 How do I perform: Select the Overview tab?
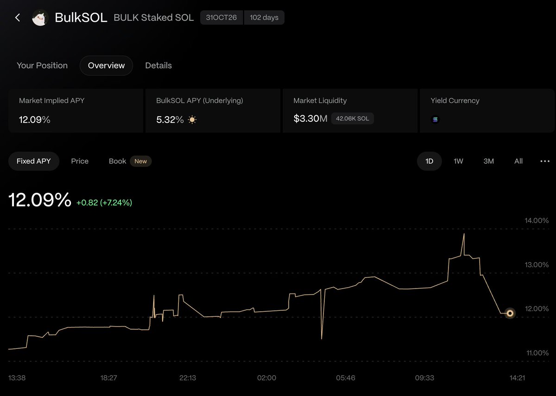click(x=106, y=66)
